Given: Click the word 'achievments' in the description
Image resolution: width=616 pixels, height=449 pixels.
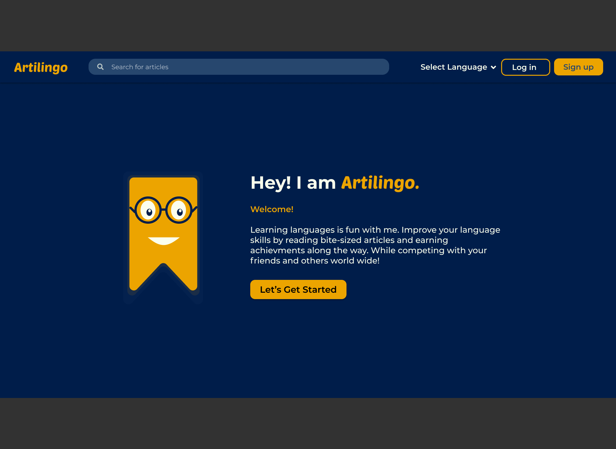Looking at the screenshot, I should [x=277, y=250].
